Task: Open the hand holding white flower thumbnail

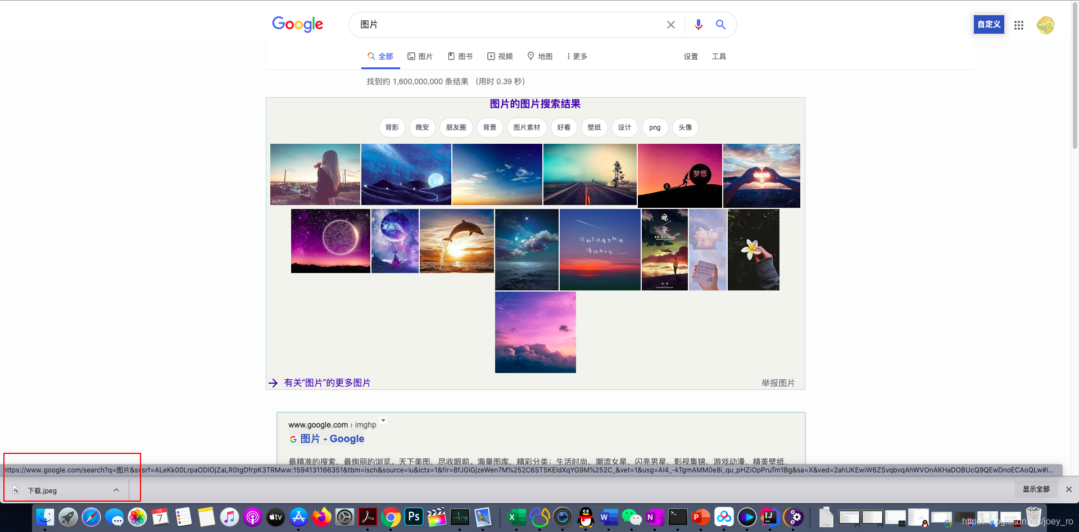Action: tap(754, 249)
